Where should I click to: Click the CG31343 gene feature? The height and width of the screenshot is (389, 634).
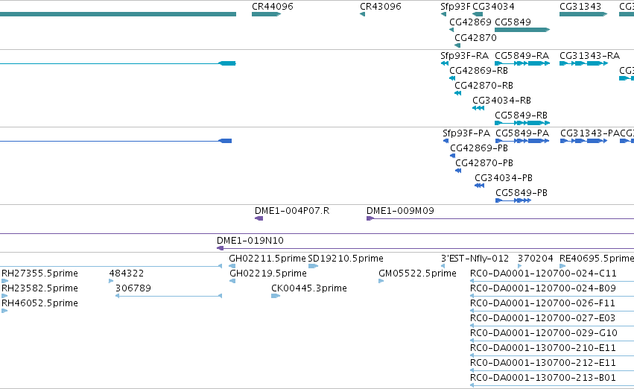click(583, 14)
